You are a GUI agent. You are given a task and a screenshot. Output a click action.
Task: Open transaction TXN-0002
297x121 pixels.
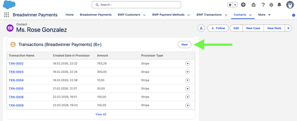(x=16, y=64)
